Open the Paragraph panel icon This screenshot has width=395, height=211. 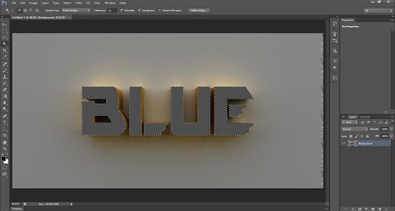pos(335,68)
